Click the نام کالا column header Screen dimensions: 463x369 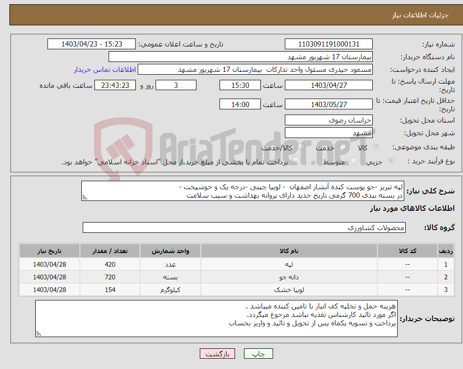(289, 251)
